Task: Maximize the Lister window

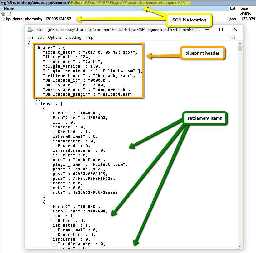Action: click(221, 29)
